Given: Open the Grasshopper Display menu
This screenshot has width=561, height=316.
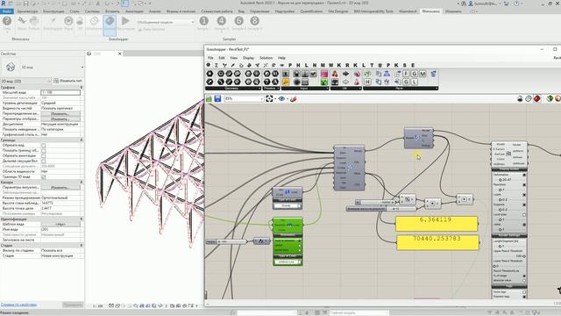Looking at the screenshot, I should 248,58.
